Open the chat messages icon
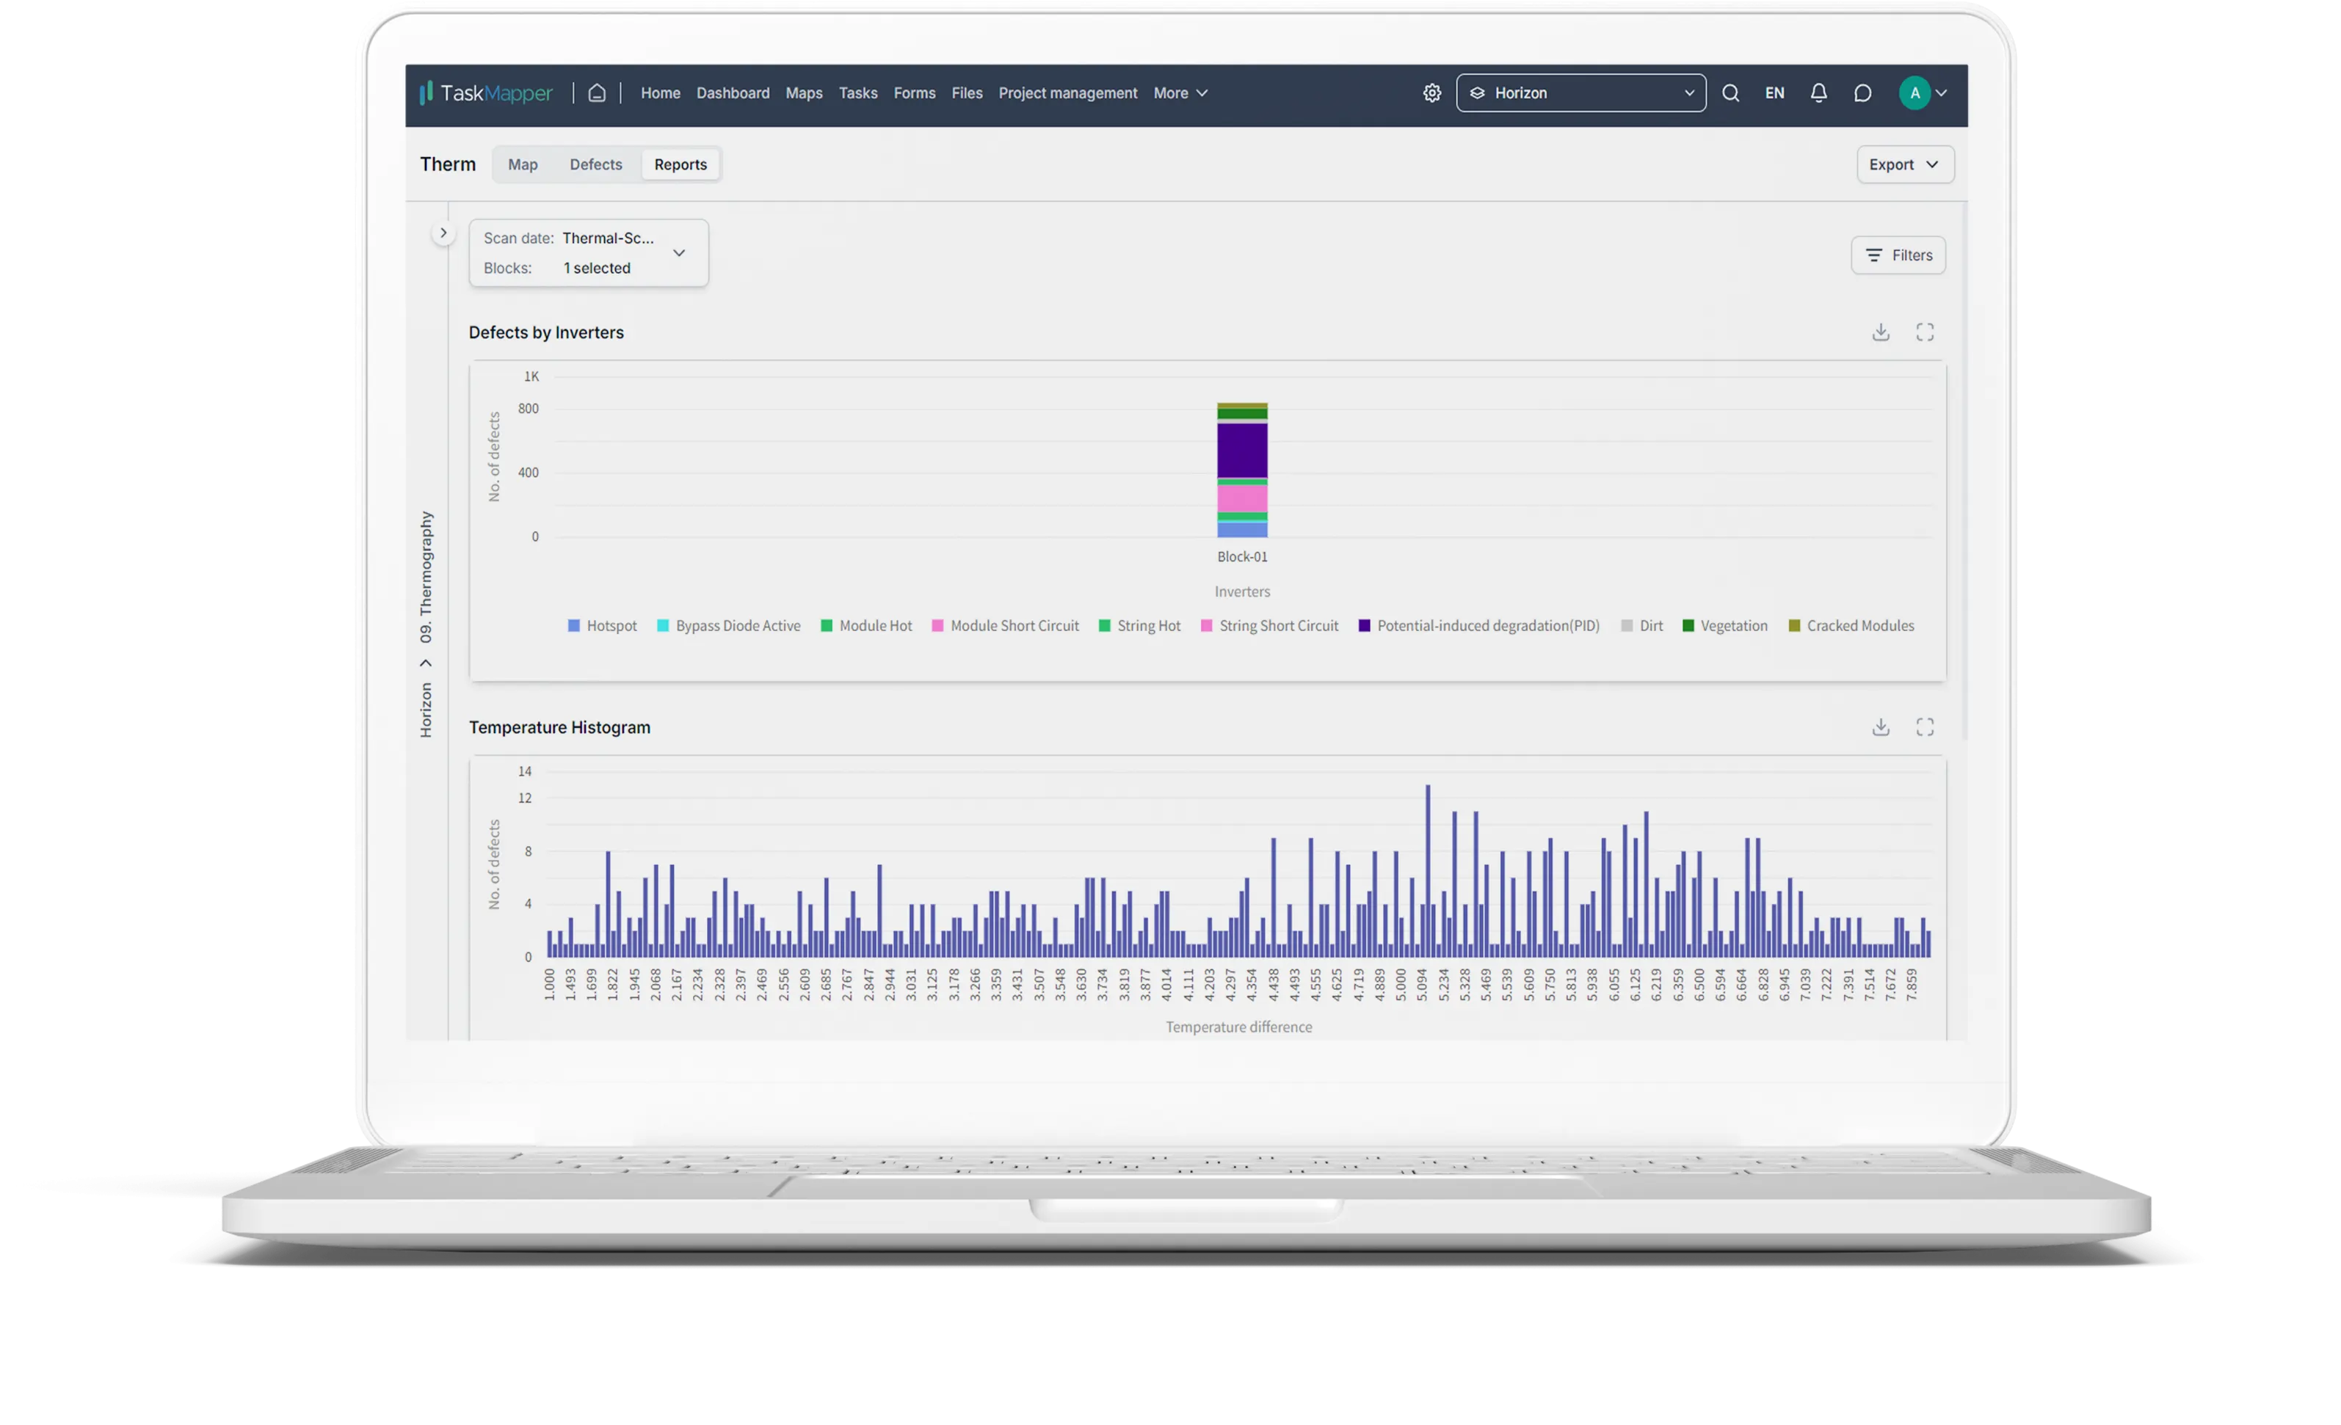 [x=1862, y=93]
